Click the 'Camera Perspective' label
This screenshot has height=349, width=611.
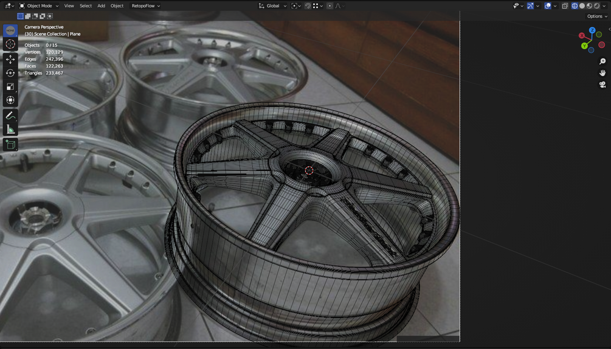click(44, 27)
